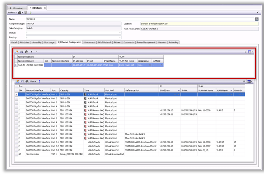
Task: Click the Type column header in the port grid
Action: point(94,90)
